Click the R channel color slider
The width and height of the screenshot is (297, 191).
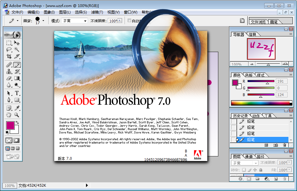261,81
